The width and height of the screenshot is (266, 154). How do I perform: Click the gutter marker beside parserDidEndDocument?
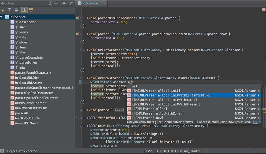point(77,18)
